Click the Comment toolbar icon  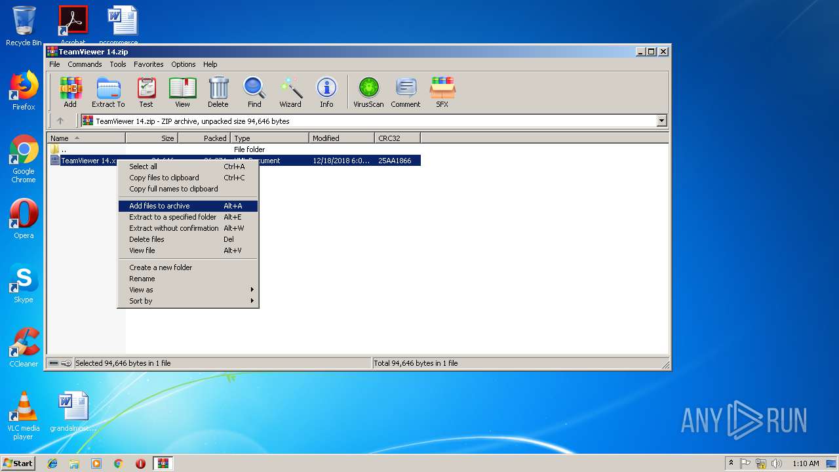point(406,92)
